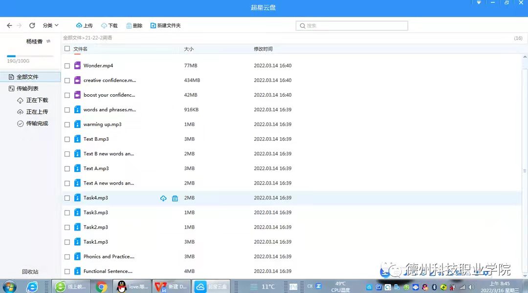Click the back arrow navigation icon

click(x=9, y=25)
